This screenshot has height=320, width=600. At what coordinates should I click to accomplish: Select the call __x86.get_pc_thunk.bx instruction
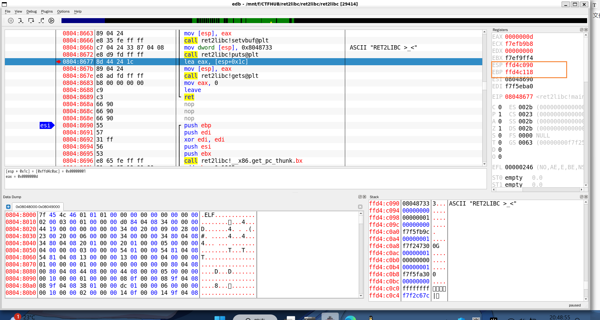[x=243, y=161]
